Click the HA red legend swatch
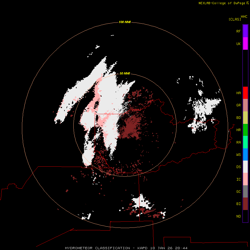Viewport: 250px width, 250px height. click(x=245, y=93)
